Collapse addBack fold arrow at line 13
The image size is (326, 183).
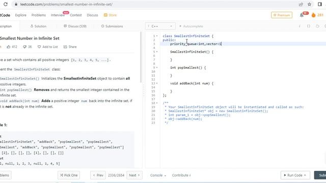[x=157, y=83]
